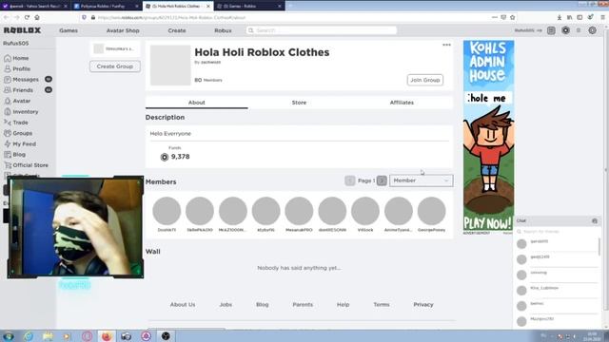
Task: Open the Jobs footer link
Action: 226,305
